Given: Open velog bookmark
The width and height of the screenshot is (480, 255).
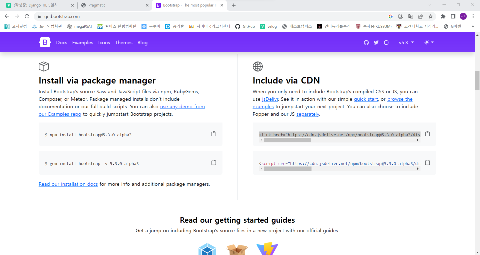Looking at the screenshot, I should [268, 26].
